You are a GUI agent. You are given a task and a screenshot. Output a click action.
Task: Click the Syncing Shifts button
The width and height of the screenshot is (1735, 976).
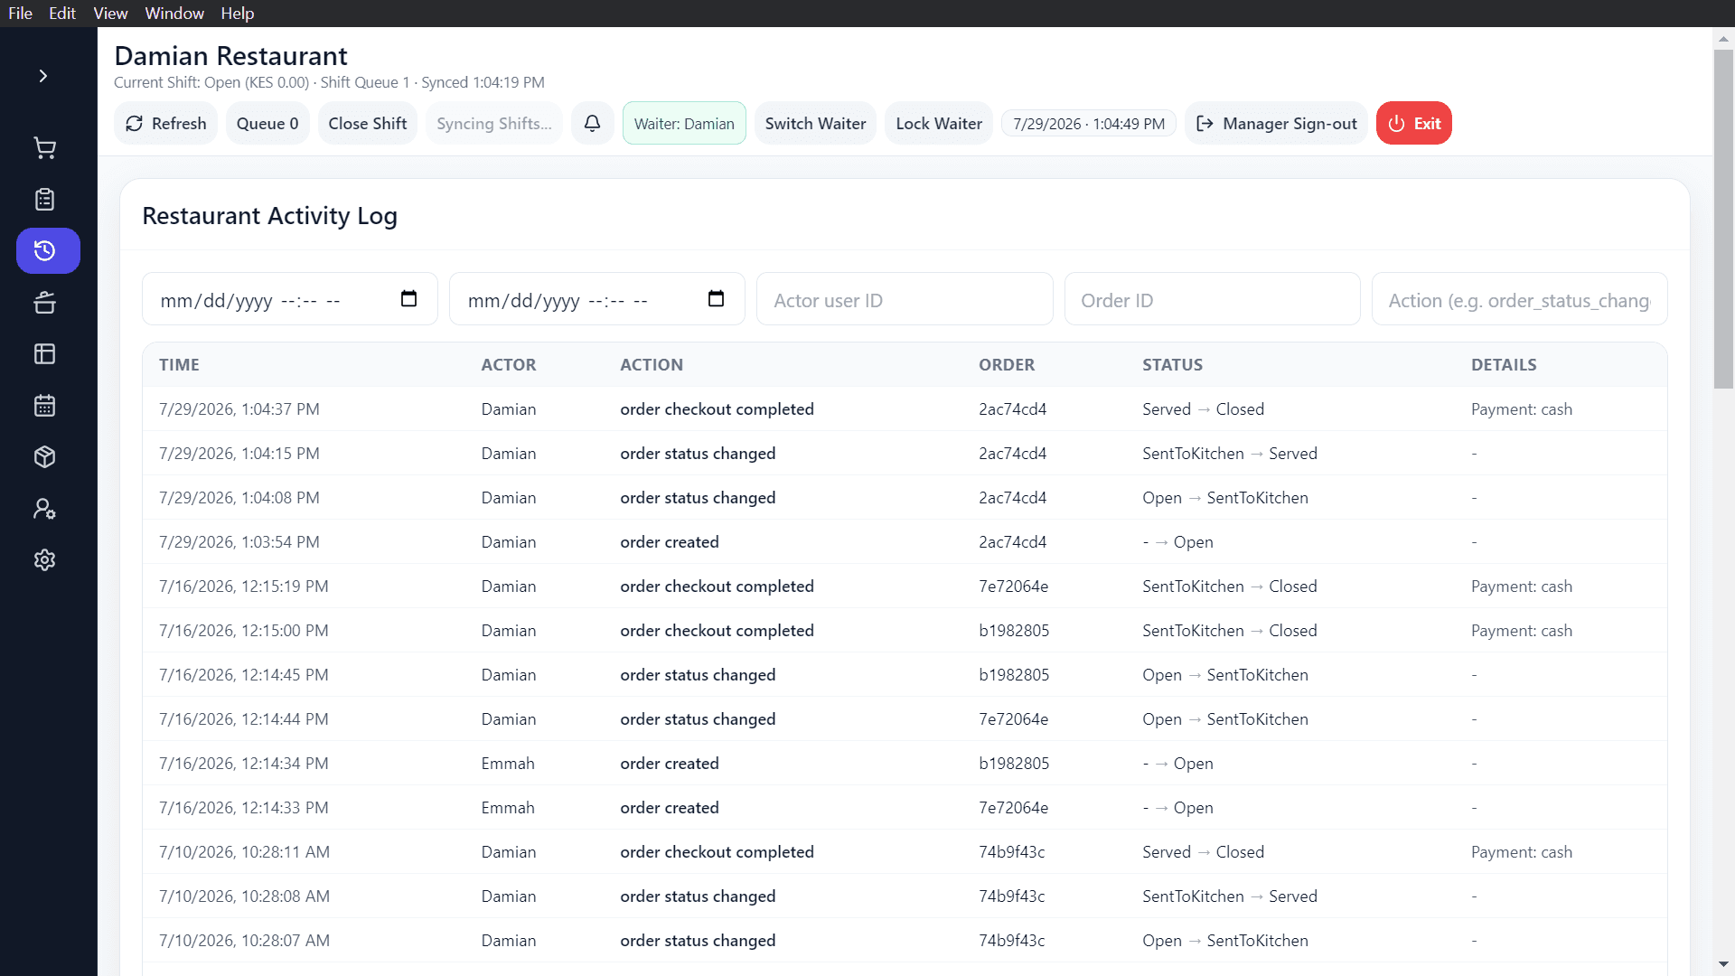[x=494, y=123]
